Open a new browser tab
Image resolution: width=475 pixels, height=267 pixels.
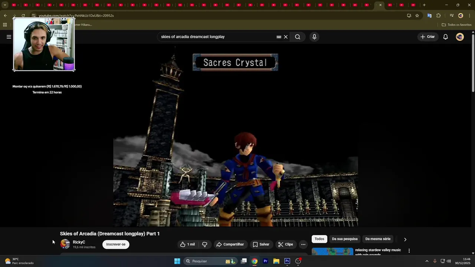(x=424, y=5)
